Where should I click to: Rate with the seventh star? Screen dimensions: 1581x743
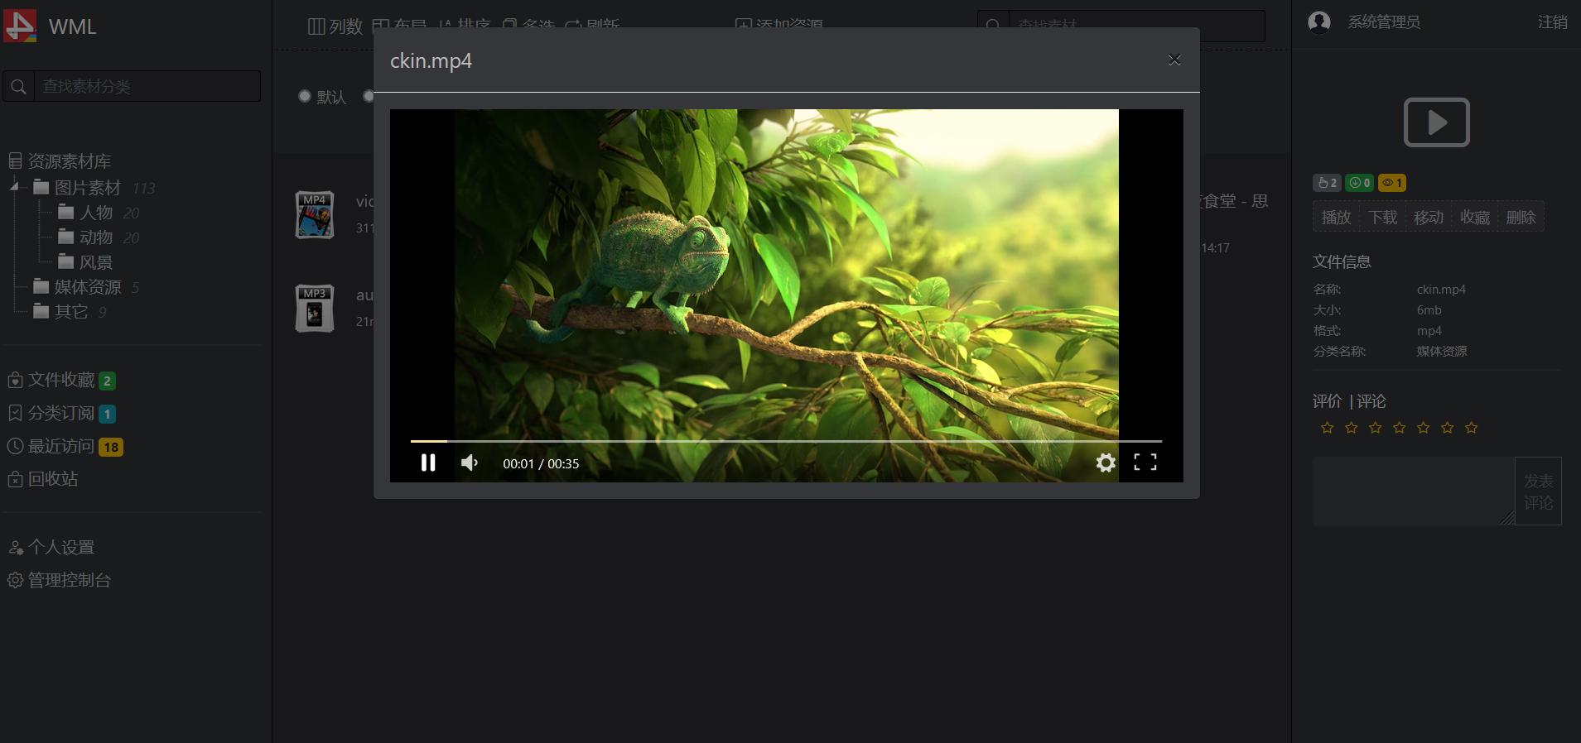click(1472, 428)
